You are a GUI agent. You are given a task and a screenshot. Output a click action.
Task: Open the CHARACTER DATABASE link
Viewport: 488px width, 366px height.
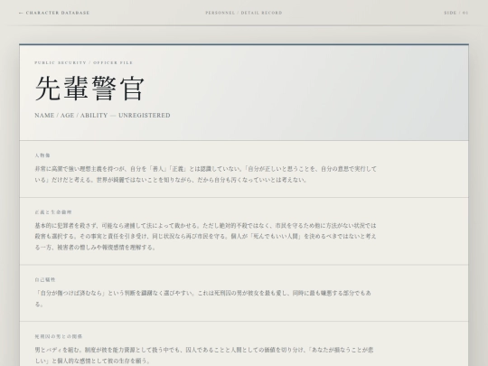[x=54, y=13]
